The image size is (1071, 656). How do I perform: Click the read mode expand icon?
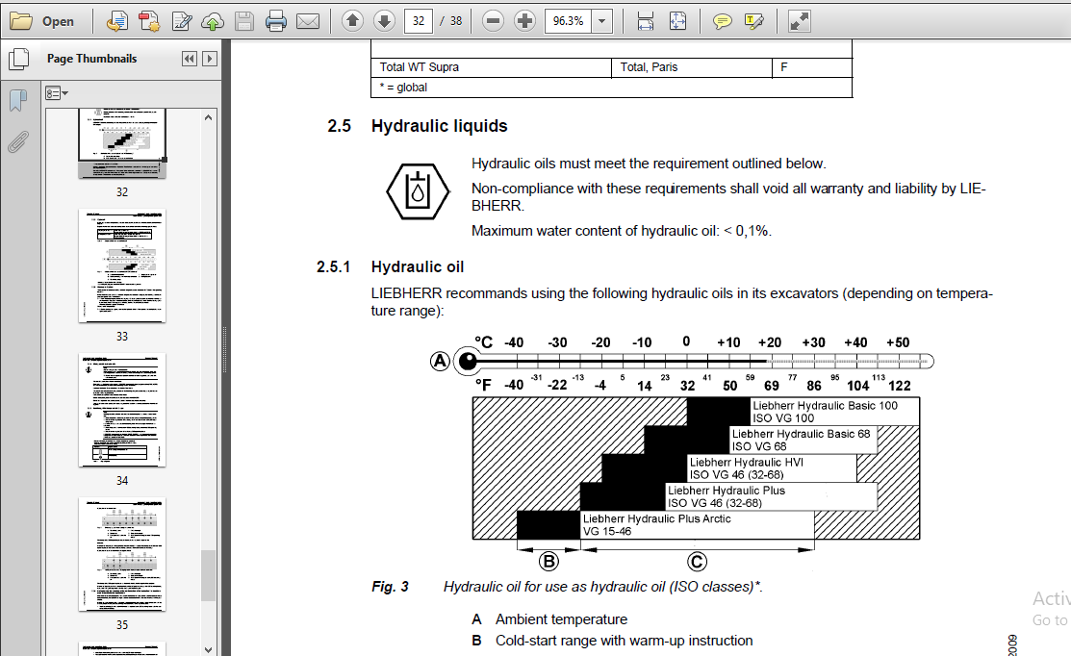pos(799,21)
